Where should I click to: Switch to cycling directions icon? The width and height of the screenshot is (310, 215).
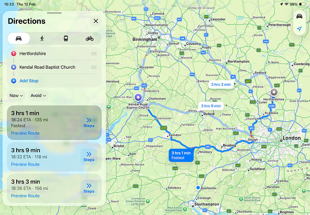click(x=89, y=38)
